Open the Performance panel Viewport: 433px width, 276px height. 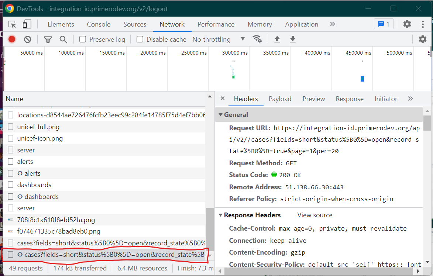coord(216,24)
